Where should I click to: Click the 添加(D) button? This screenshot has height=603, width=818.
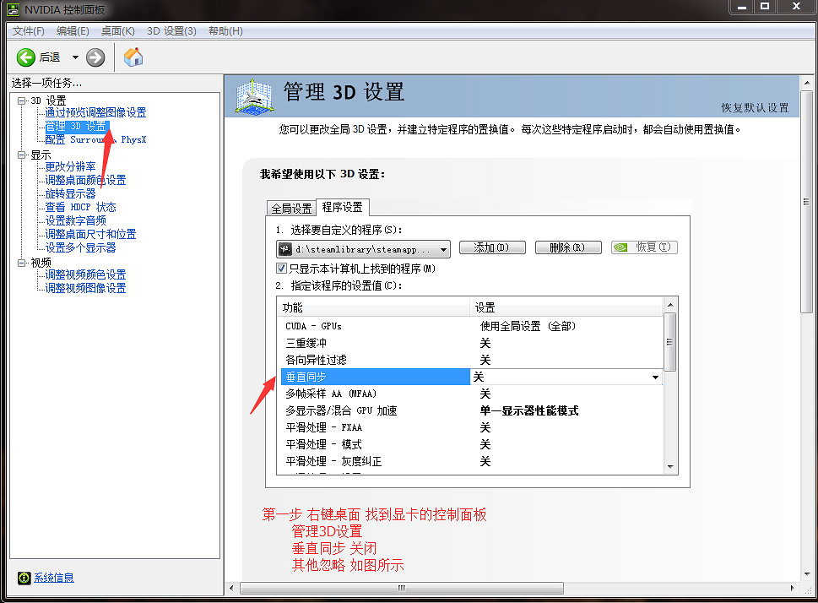click(x=491, y=247)
